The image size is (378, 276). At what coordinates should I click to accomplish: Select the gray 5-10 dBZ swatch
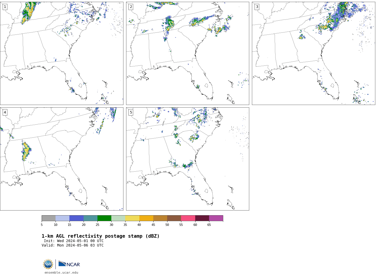coord(48,218)
